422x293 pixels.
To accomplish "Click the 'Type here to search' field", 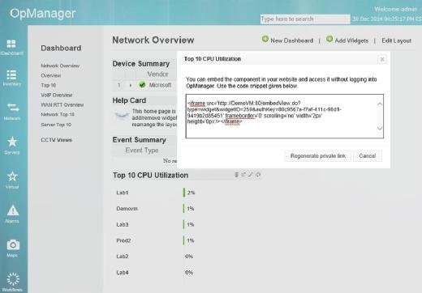I will pyautogui.click(x=305, y=19).
